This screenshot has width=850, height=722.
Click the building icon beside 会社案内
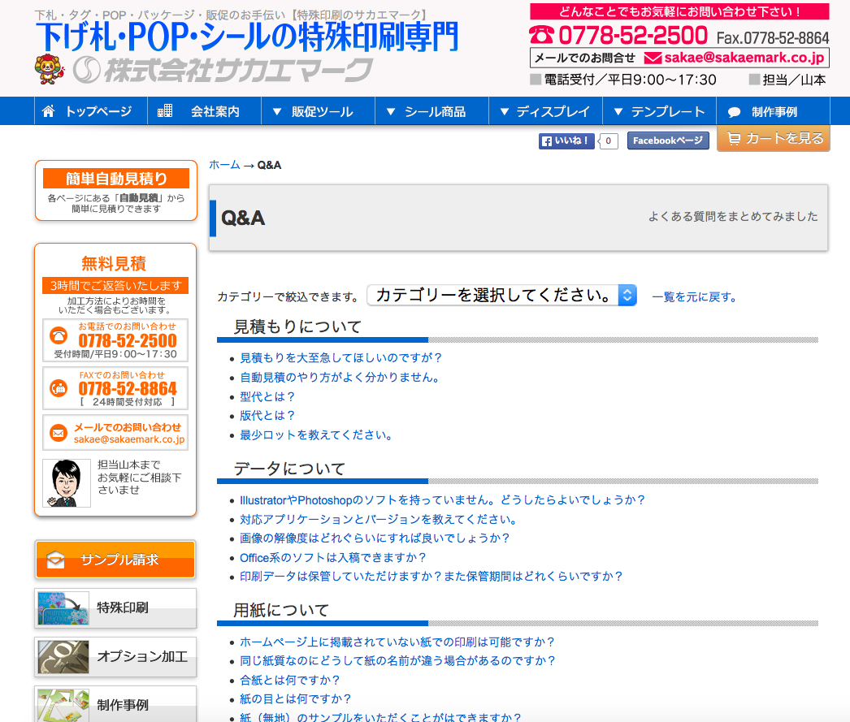click(x=165, y=111)
